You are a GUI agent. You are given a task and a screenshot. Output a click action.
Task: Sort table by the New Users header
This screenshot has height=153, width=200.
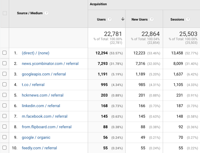point(139,19)
